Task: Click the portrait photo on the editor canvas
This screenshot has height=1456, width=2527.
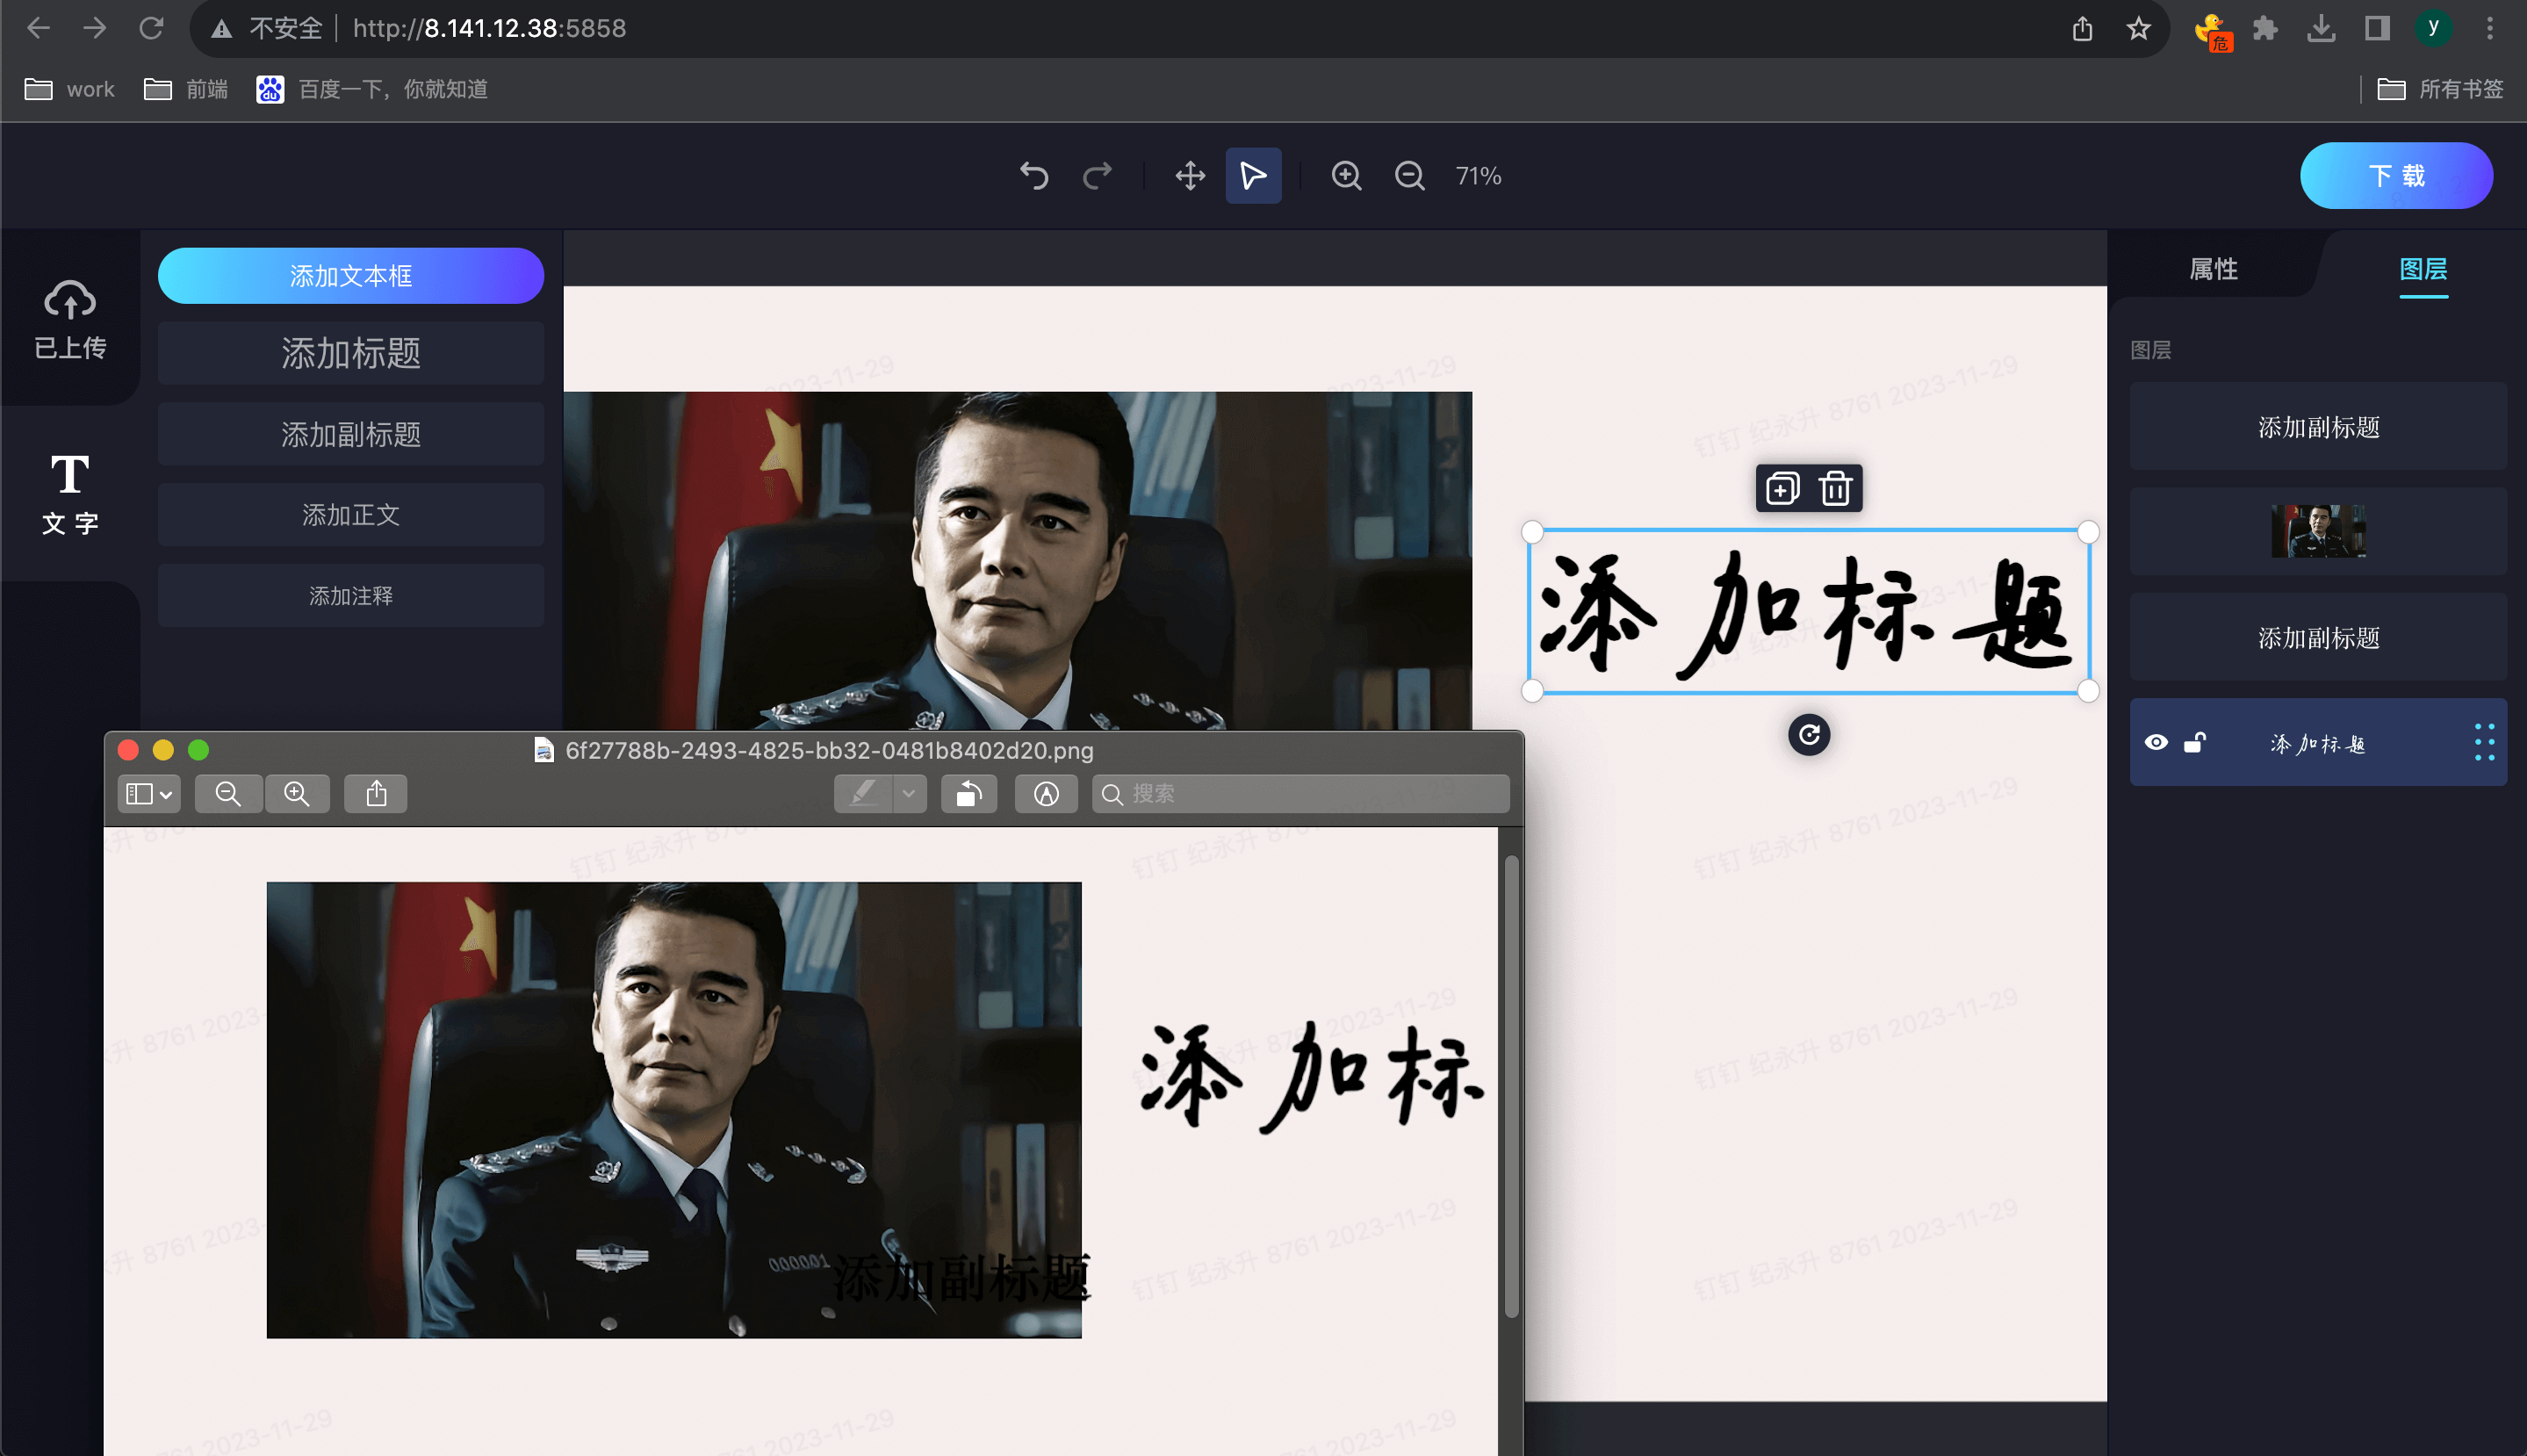Action: (1018, 560)
